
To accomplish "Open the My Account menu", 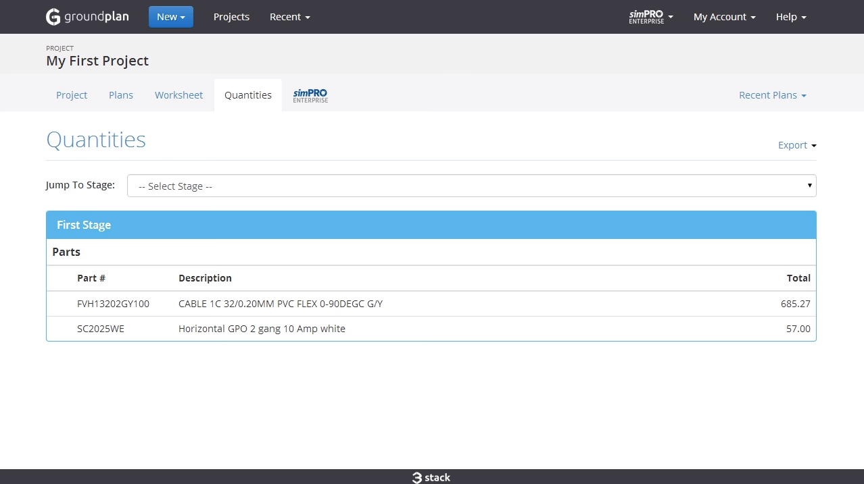I will point(724,17).
